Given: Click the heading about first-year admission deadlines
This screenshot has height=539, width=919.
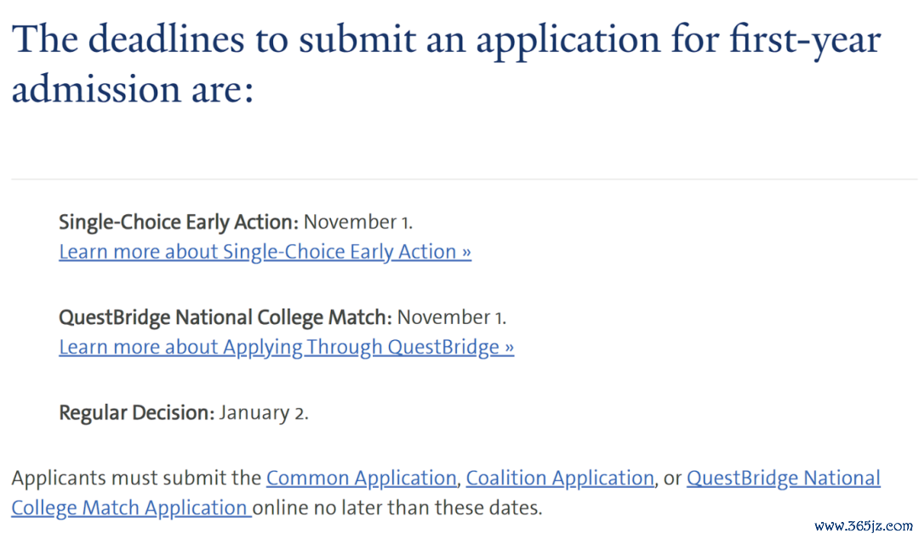Looking at the screenshot, I should pos(445,64).
